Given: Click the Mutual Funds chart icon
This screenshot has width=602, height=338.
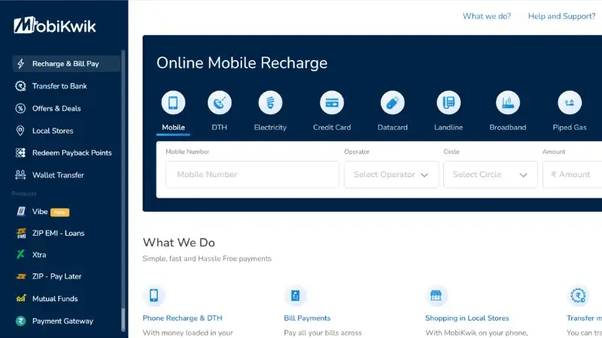Looking at the screenshot, I should click(21, 298).
